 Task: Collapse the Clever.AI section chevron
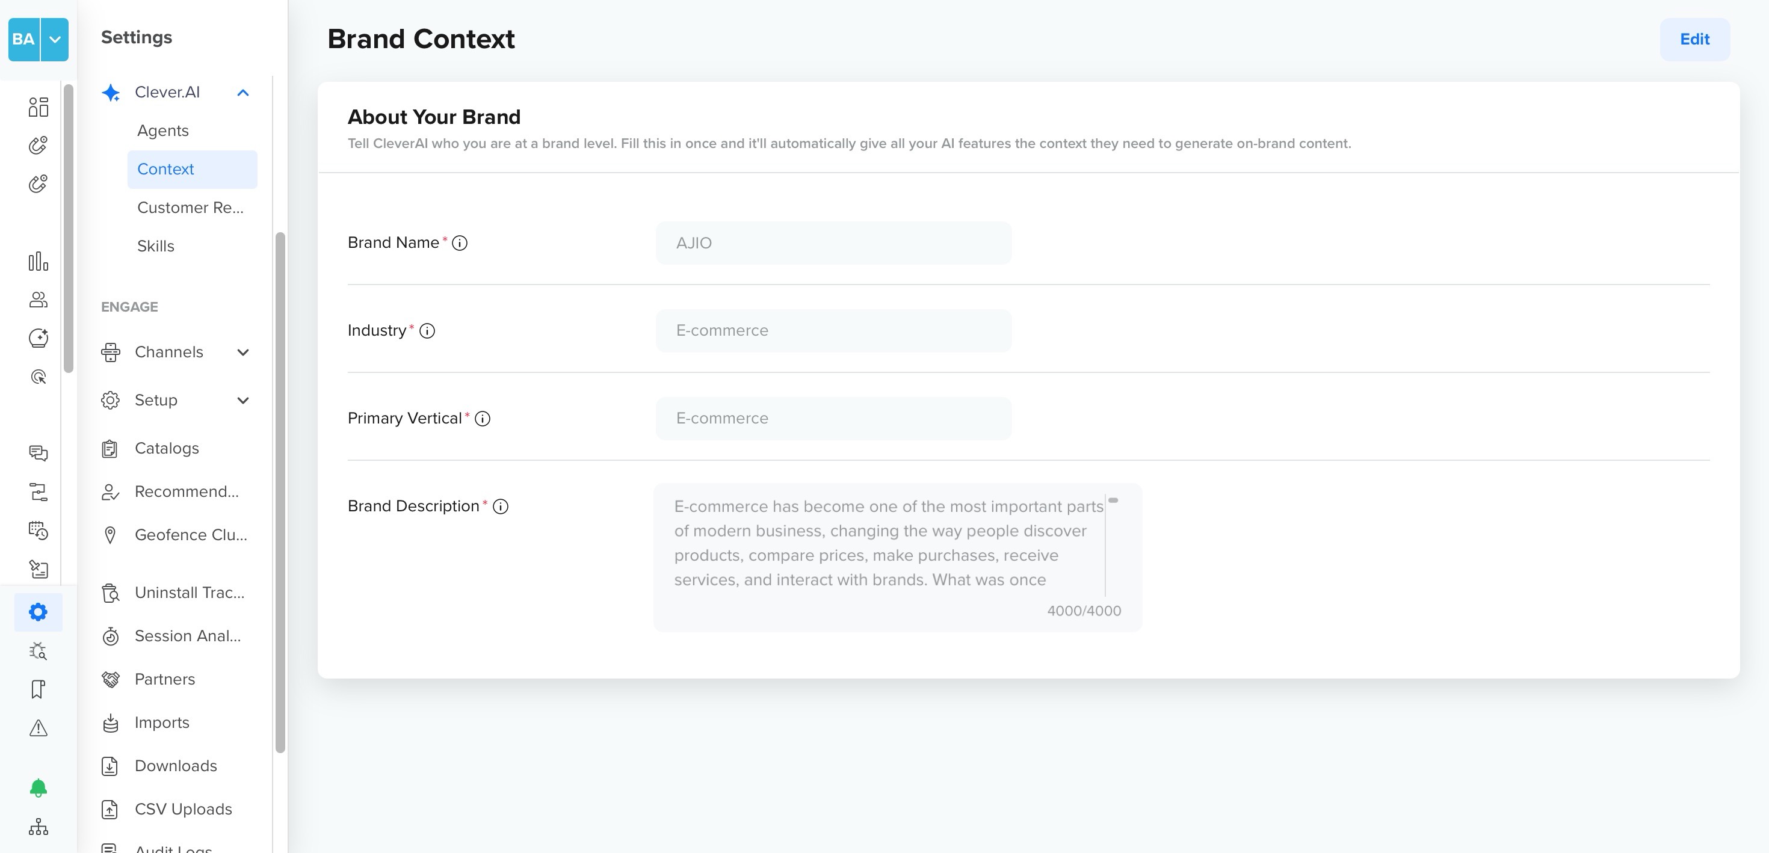[243, 93]
